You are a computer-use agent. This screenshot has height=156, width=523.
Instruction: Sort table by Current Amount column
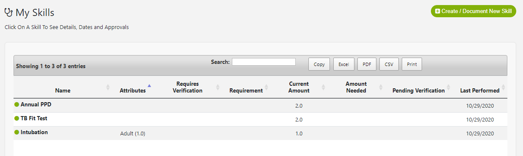[x=299, y=87]
